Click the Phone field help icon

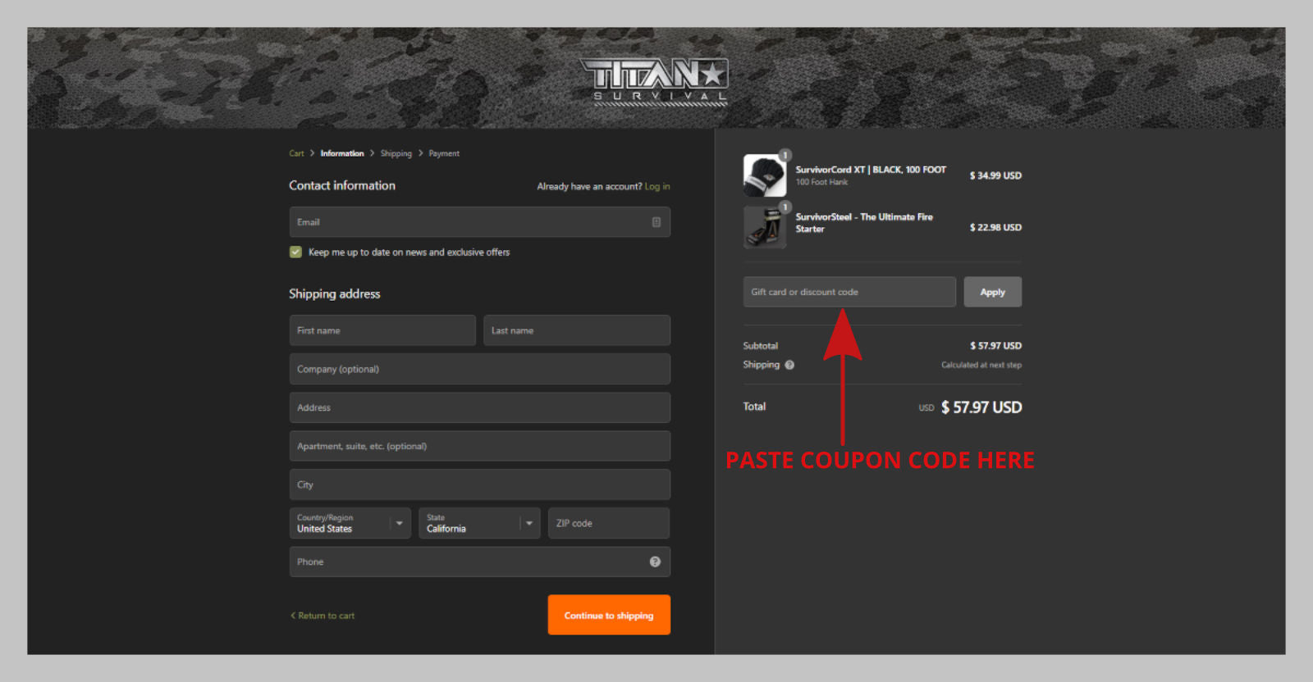[x=655, y=562]
